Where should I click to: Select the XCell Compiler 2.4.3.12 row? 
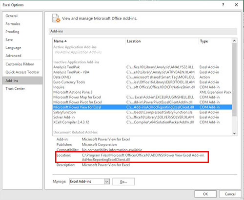coord(142,122)
